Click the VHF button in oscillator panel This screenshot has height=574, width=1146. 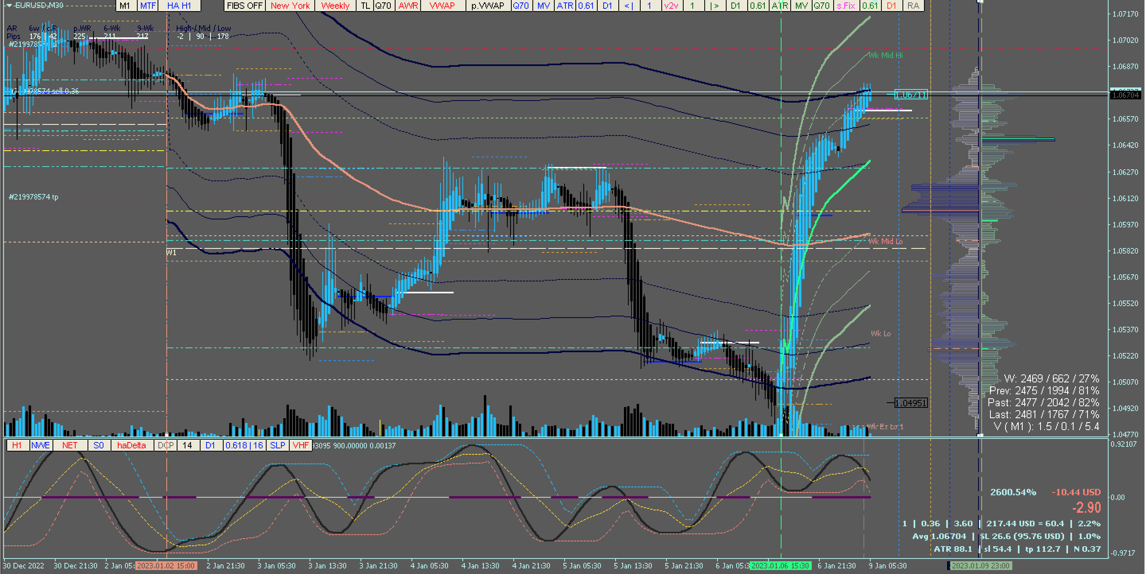tap(301, 445)
